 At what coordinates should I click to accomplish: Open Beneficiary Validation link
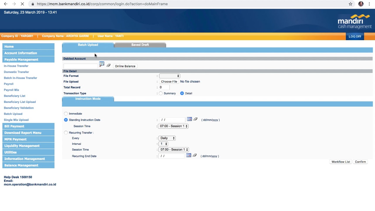click(19, 108)
